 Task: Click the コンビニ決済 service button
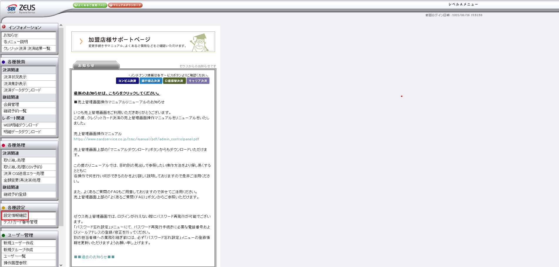[x=127, y=81]
